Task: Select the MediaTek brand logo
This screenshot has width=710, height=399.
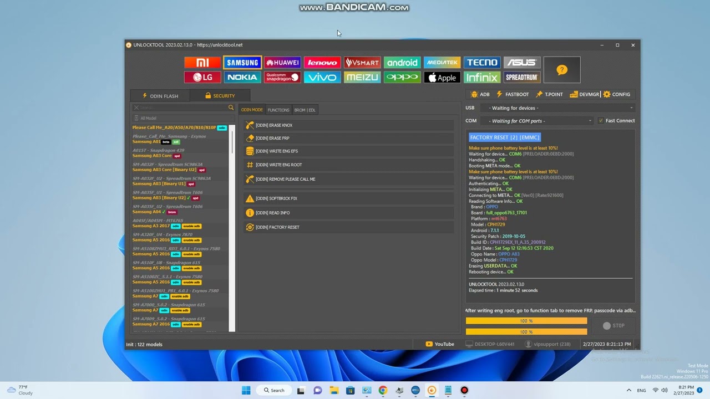Action: [x=442, y=63]
